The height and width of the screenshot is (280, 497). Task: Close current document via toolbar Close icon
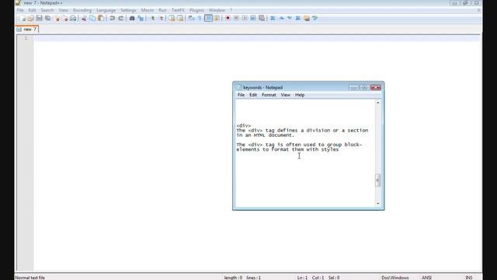pos(57,19)
